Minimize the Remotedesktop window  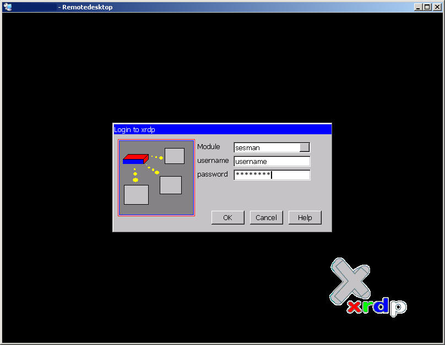point(419,7)
